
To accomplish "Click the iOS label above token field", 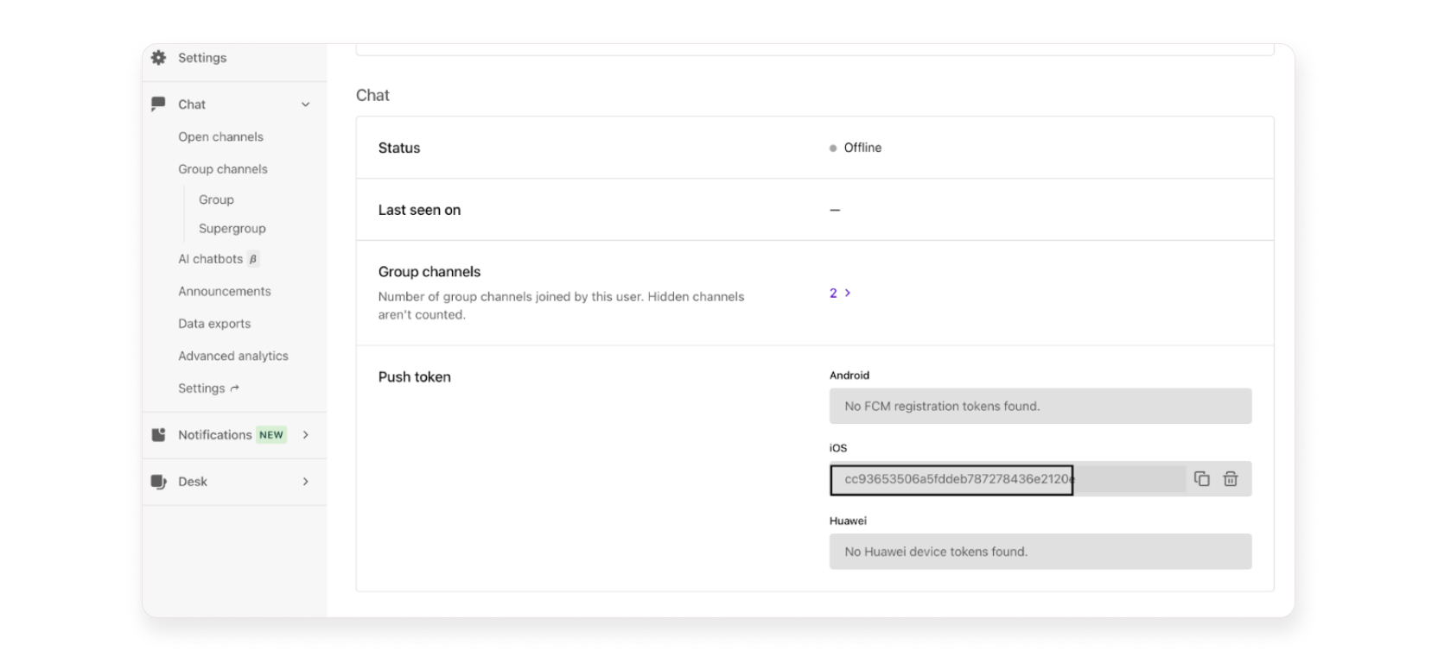I will [x=838, y=448].
